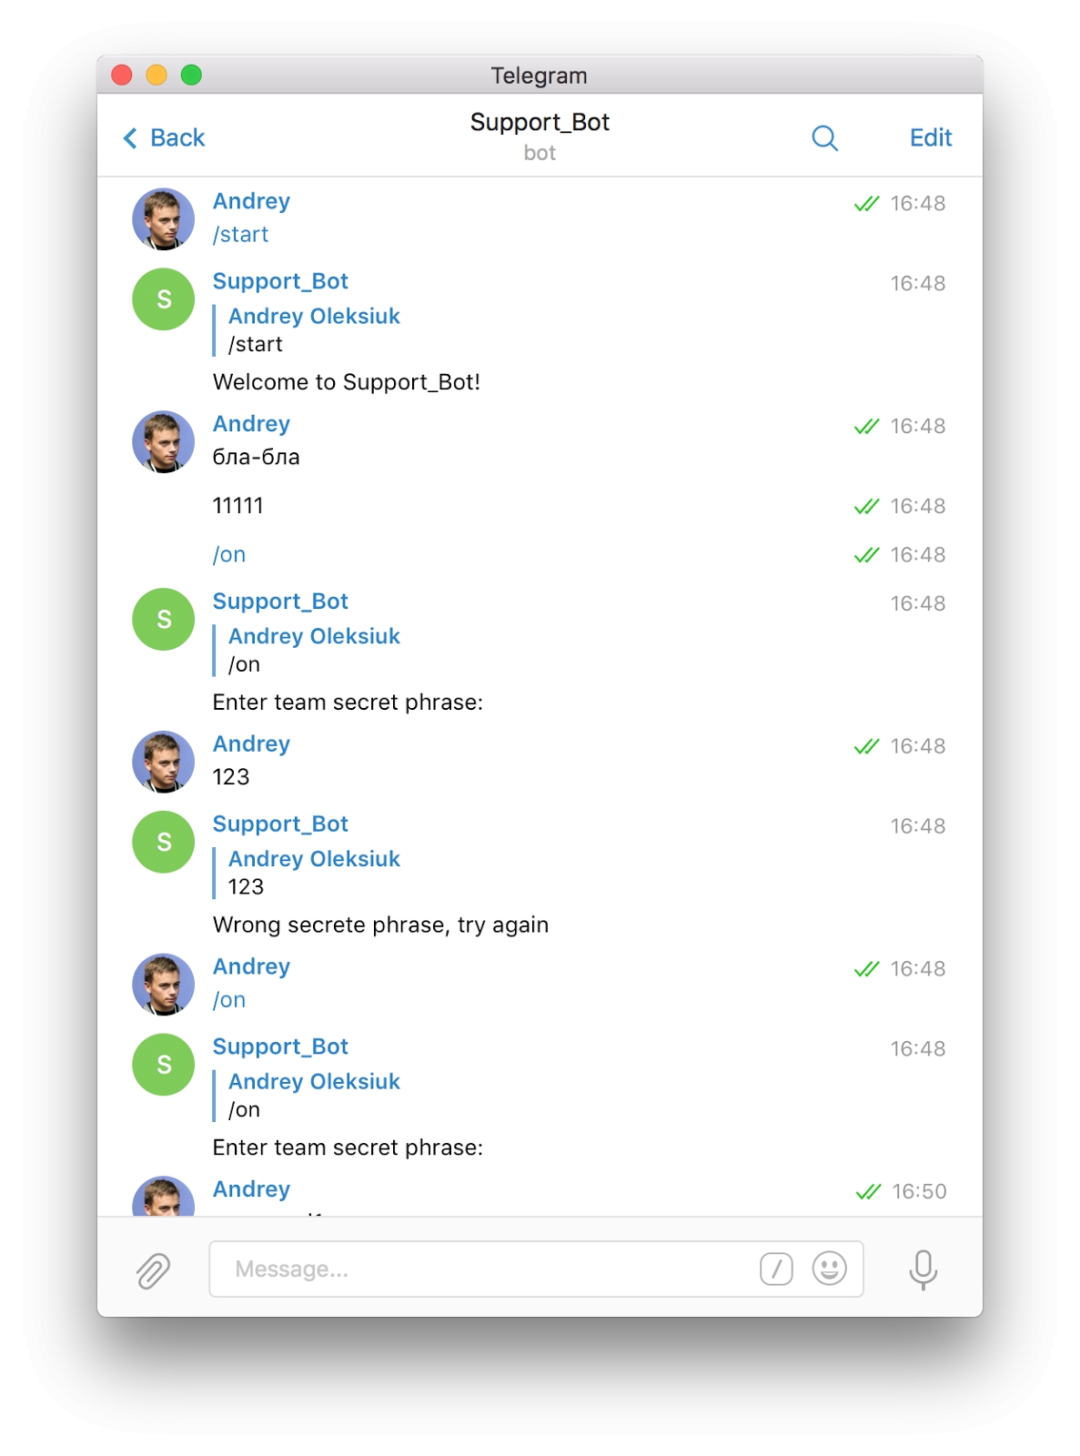The height and width of the screenshot is (1456, 1080).
Task: Click the microphone voice message icon
Action: [x=923, y=1269]
